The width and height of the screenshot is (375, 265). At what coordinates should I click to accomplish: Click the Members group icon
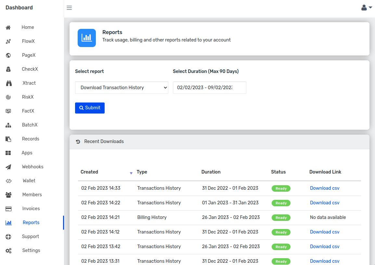click(x=8, y=195)
